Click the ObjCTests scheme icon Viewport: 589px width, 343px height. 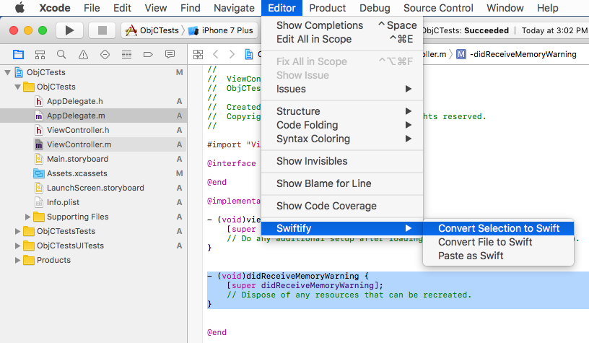pos(131,30)
